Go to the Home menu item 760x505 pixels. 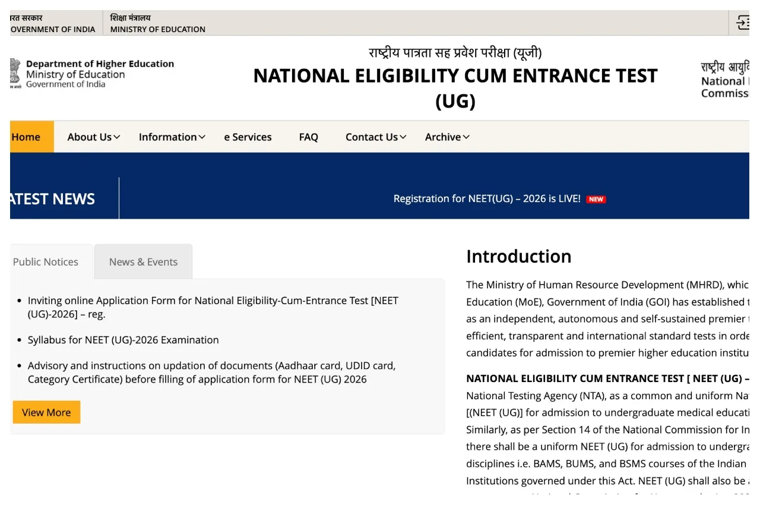pyautogui.click(x=27, y=137)
